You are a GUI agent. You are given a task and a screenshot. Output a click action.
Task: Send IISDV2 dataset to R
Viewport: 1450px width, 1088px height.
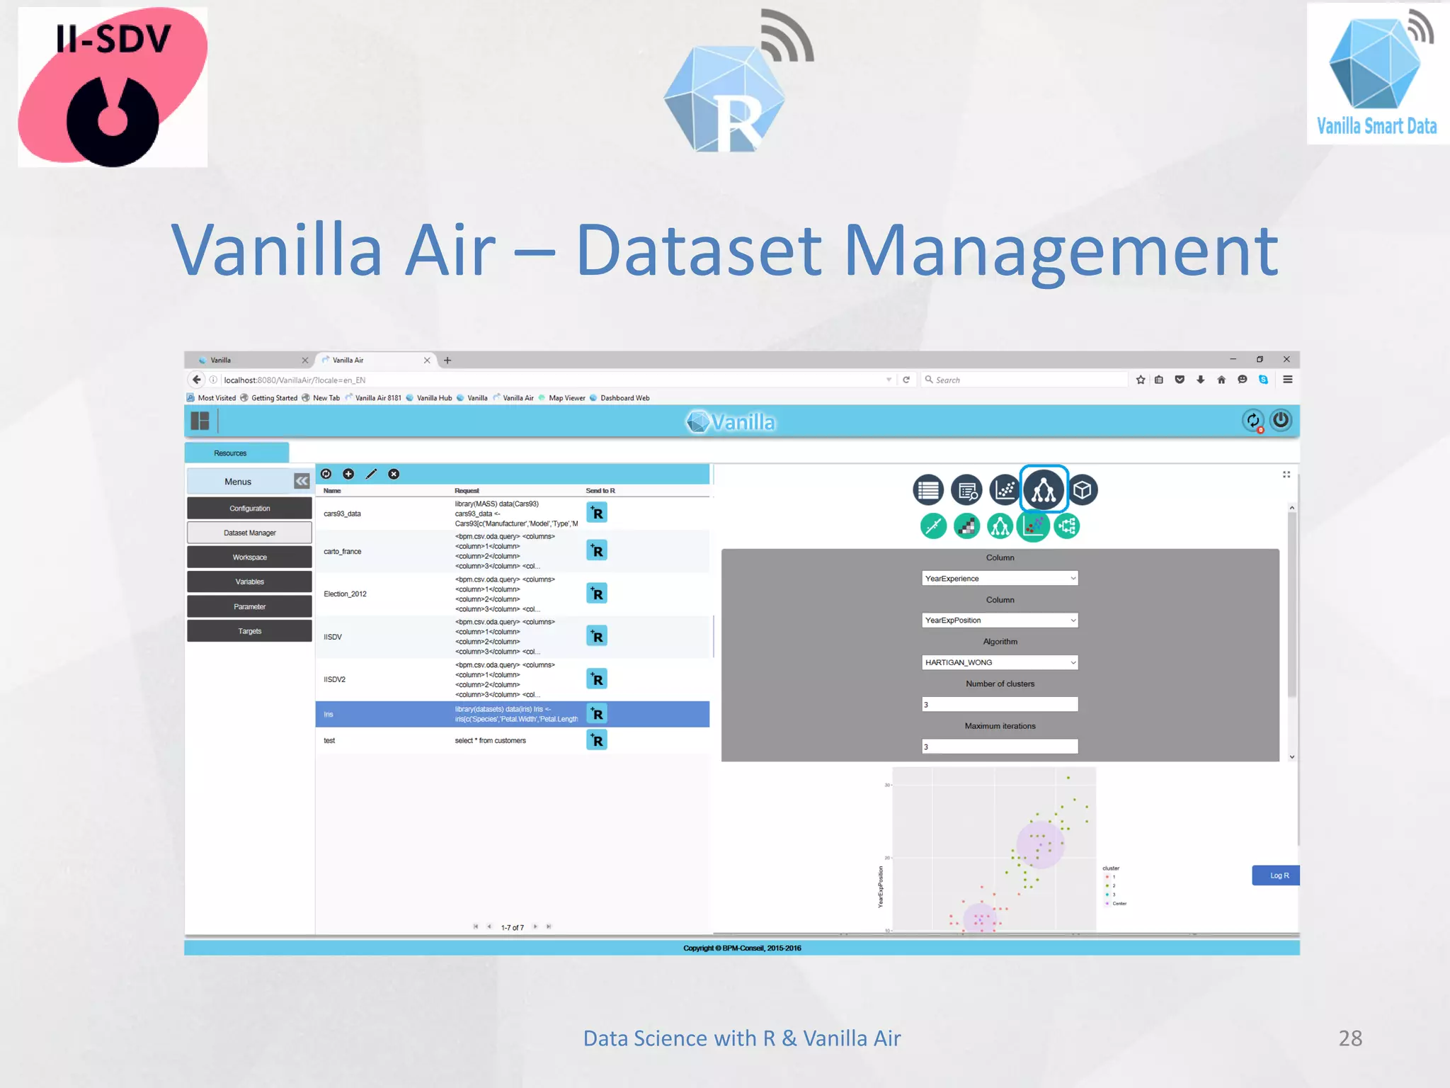click(x=597, y=679)
